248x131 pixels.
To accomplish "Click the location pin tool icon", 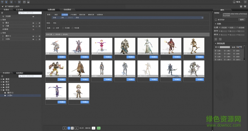I will [6, 2].
